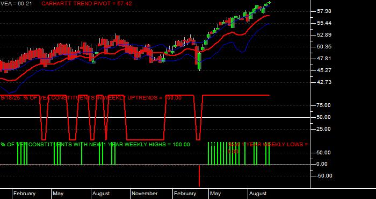Click the first August label on time axis
The height and width of the screenshot is (199, 376).
101,194
